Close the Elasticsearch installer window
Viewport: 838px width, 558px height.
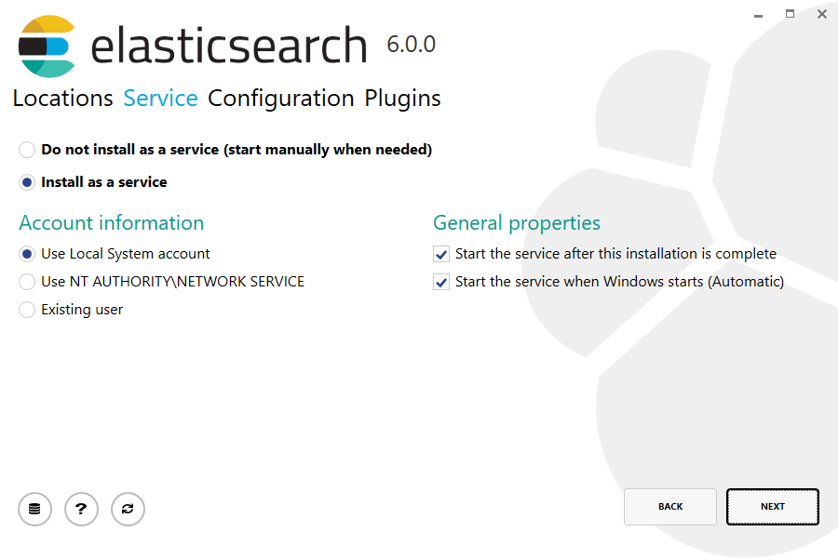click(821, 14)
